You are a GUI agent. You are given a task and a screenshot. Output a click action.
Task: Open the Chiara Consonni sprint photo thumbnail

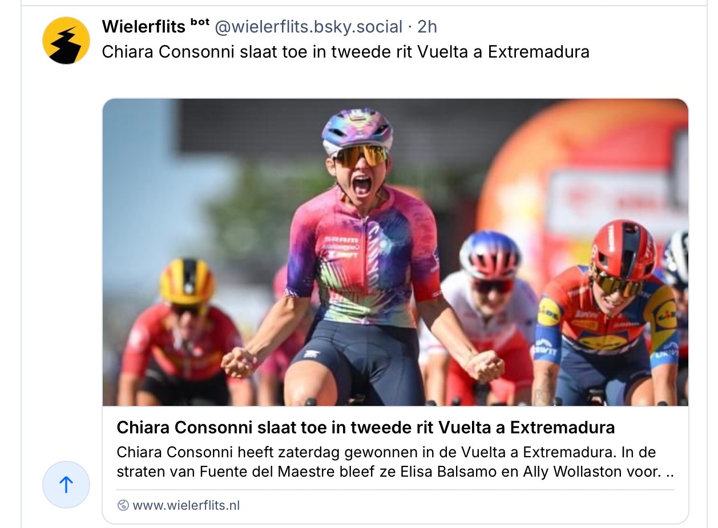(x=395, y=252)
